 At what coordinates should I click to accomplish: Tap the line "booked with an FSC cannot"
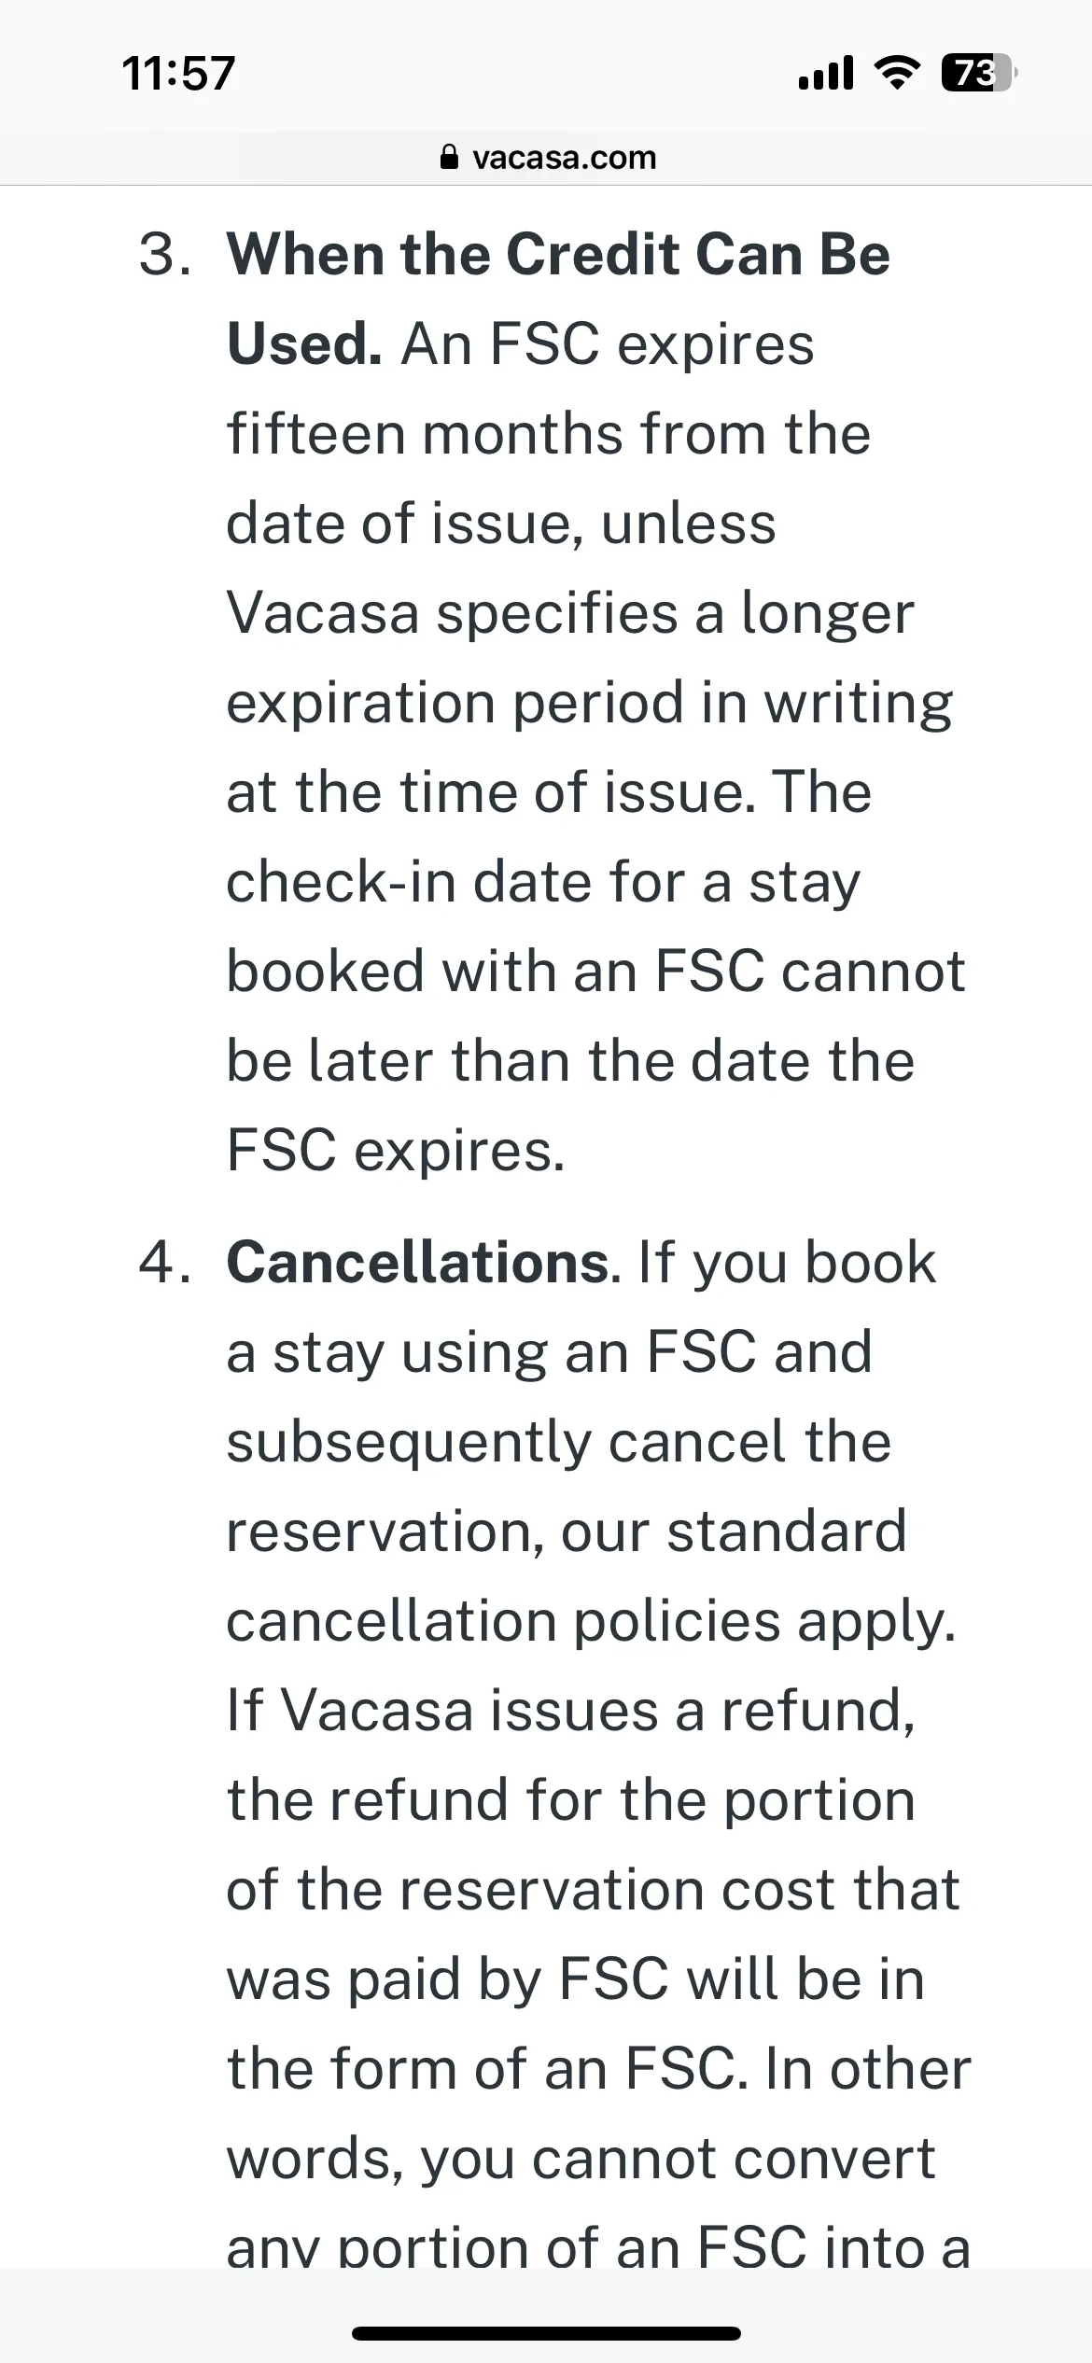pos(595,971)
